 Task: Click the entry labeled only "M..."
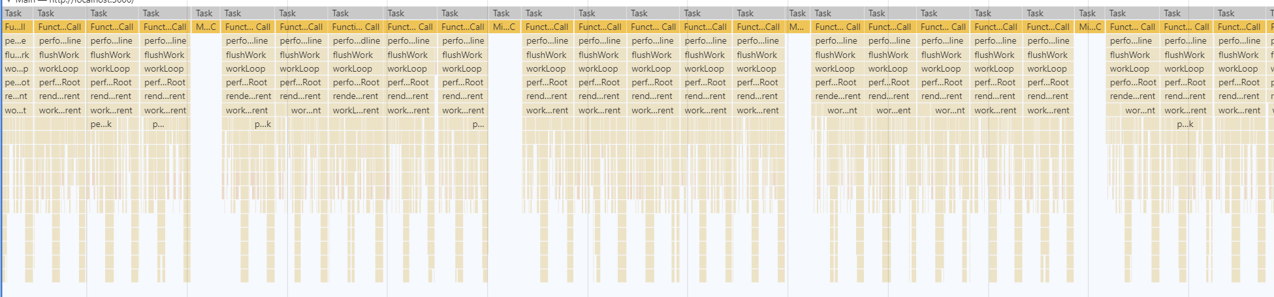pos(797,27)
